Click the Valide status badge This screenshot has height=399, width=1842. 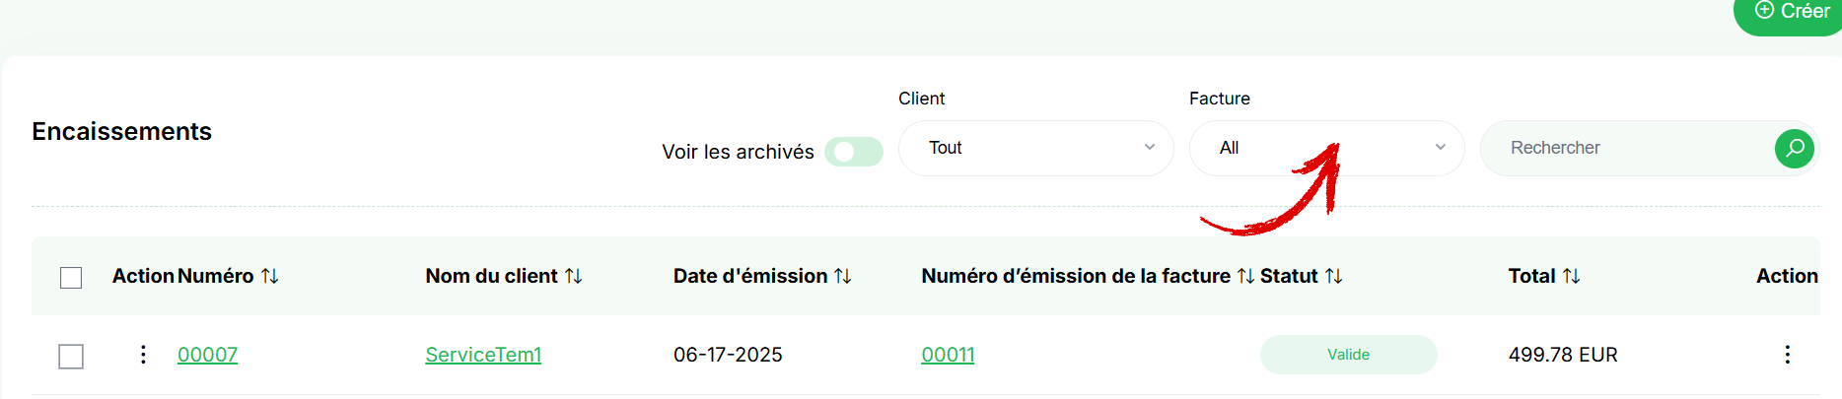[x=1348, y=355]
